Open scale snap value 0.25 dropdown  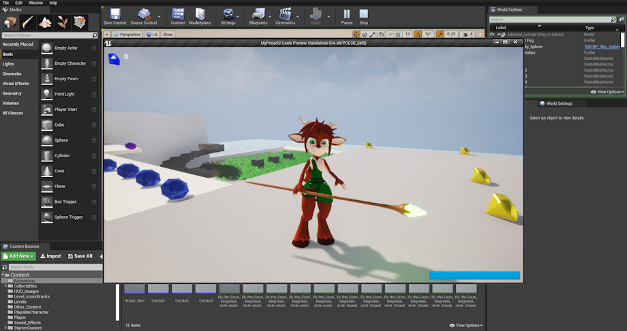(x=451, y=34)
